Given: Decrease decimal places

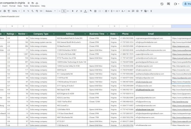Looking at the screenshot, I should pyautogui.click(x=32, y=11).
